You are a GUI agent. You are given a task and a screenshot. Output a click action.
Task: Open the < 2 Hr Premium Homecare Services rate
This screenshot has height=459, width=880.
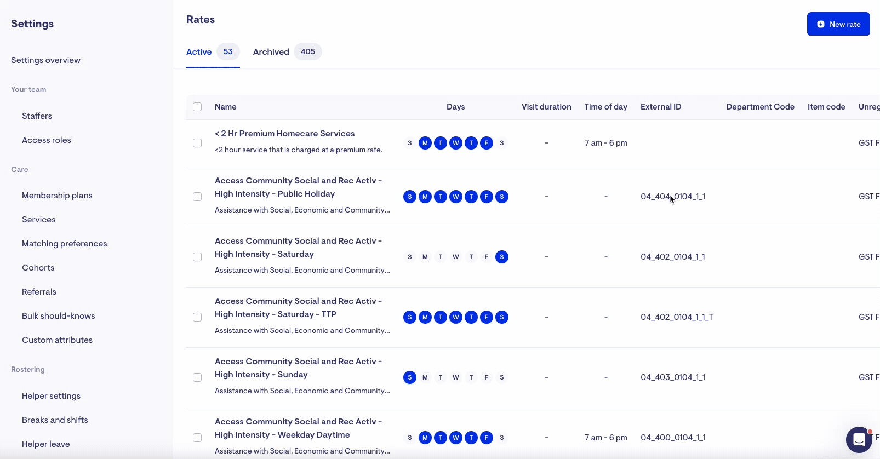(x=284, y=134)
